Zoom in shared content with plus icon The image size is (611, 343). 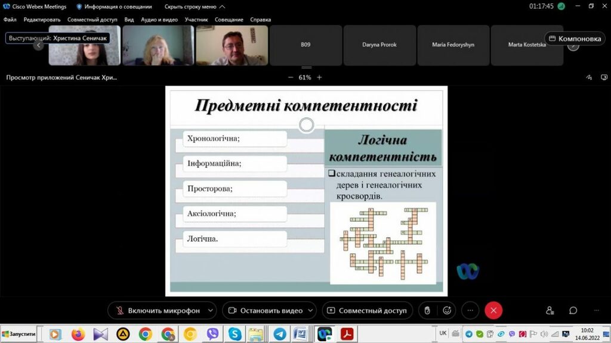[319, 77]
